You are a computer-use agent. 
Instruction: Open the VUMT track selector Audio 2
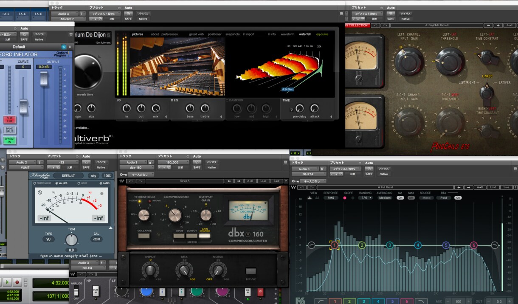(x=22, y=162)
